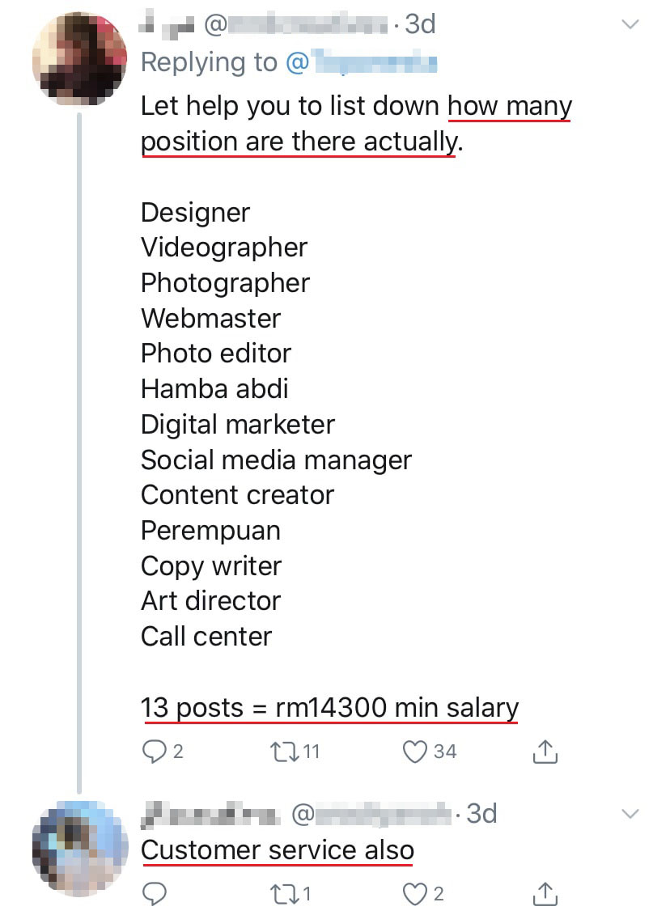Retweet the tweet with 11 retweets
Image resolution: width=670 pixels, height=915 pixels.
coord(284,752)
